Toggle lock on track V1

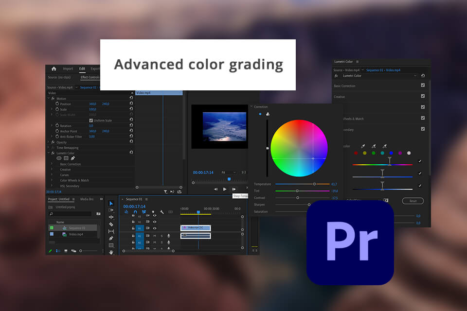pyautogui.click(x=133, y=228)
